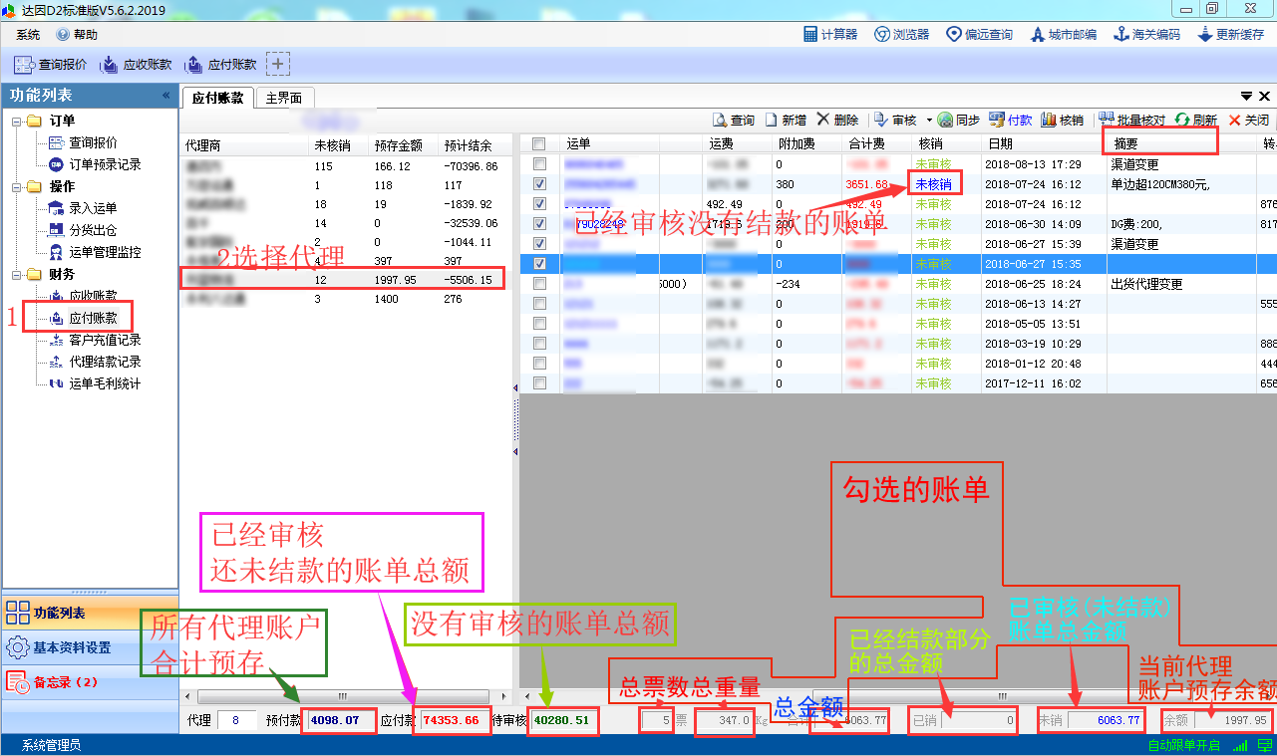Toggle the select-all checkbox in table header

(539, 144)
